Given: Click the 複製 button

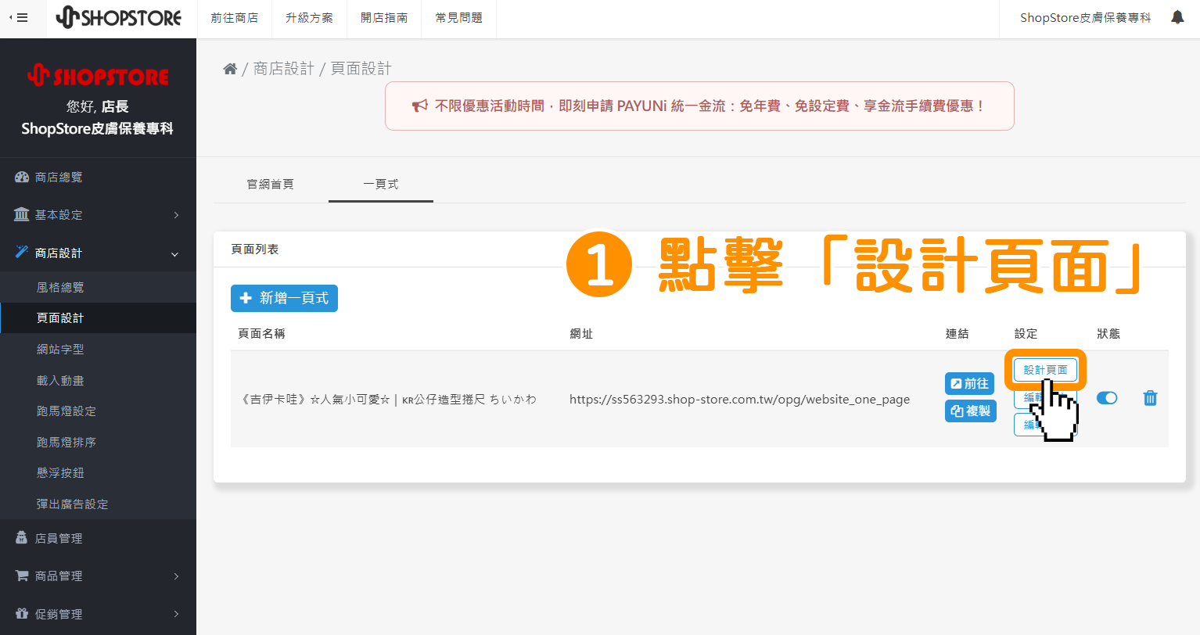Looking at the screenshot, I should pyautogui.click(x=971, y=411).
